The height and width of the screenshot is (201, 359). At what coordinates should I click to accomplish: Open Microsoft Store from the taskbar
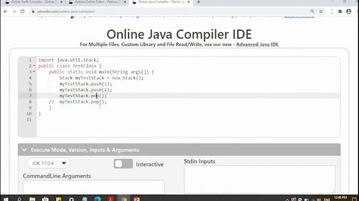click(45, 199)
